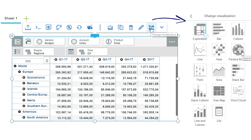Add a new sheet with plus icon
Viewport: 251px width, 140px height.
(26, 19)
